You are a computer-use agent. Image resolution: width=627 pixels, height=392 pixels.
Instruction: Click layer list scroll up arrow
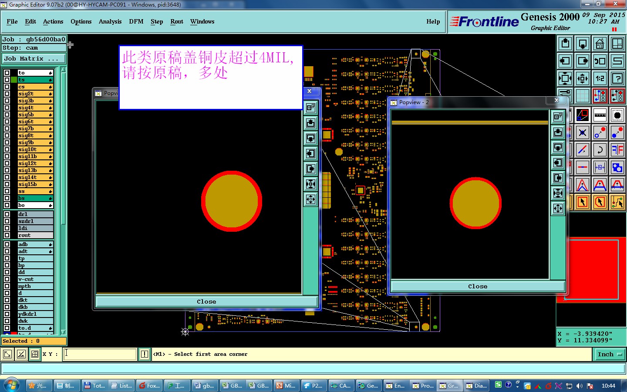click(64, 70)
